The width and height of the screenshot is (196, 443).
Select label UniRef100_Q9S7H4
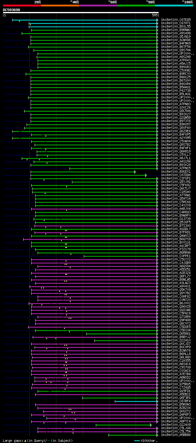click(x=176, y=50)
